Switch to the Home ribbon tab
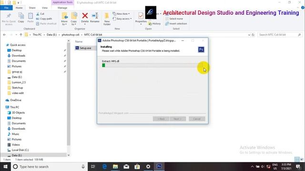 click(x=19, y=8)
